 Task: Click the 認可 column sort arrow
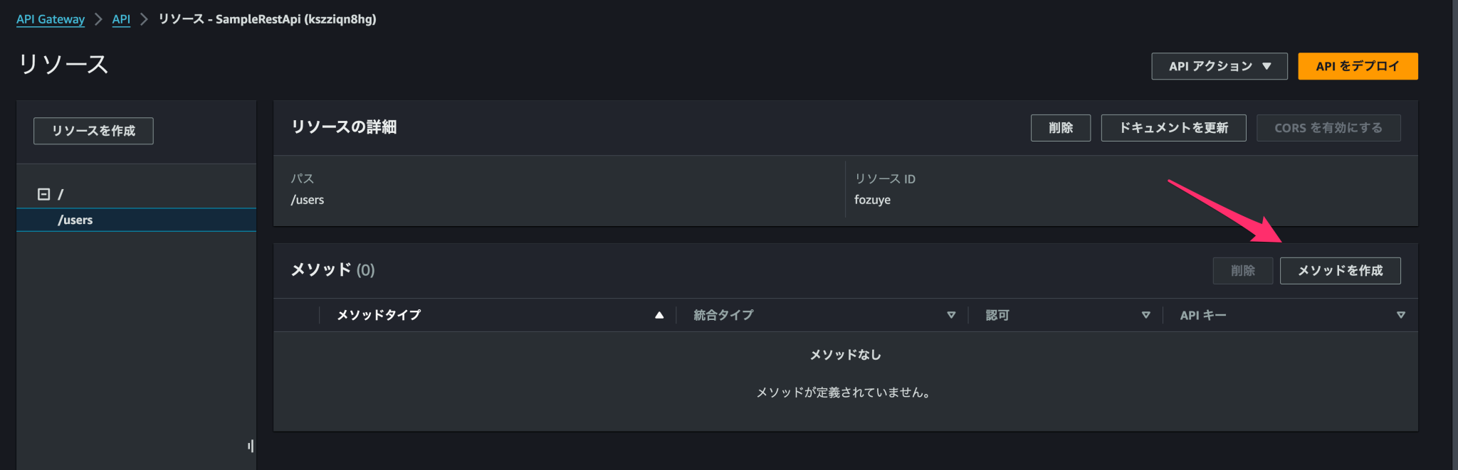pyautogui.click(x=1146, y=315)
